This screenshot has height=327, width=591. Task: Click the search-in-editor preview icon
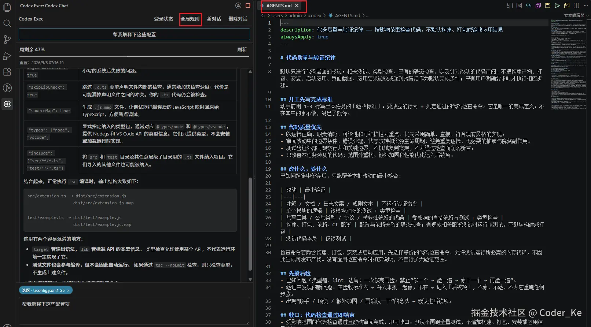point(510,5)
